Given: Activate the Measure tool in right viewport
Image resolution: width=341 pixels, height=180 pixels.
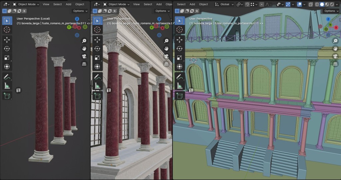Looking at the screenshot, I should 180,86.
